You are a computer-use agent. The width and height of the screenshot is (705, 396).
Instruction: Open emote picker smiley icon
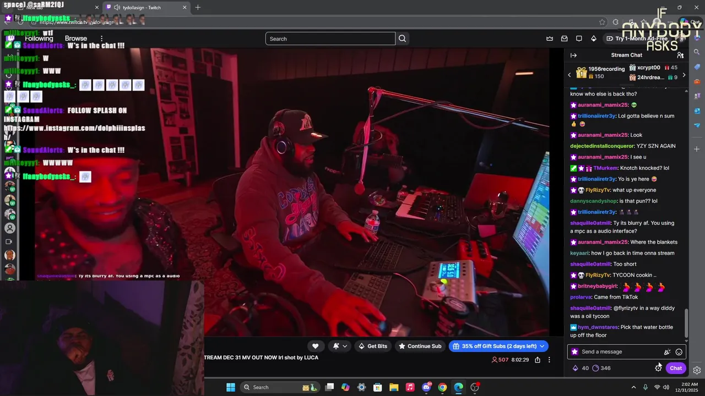pyautogui.click(x=679, y=352)
